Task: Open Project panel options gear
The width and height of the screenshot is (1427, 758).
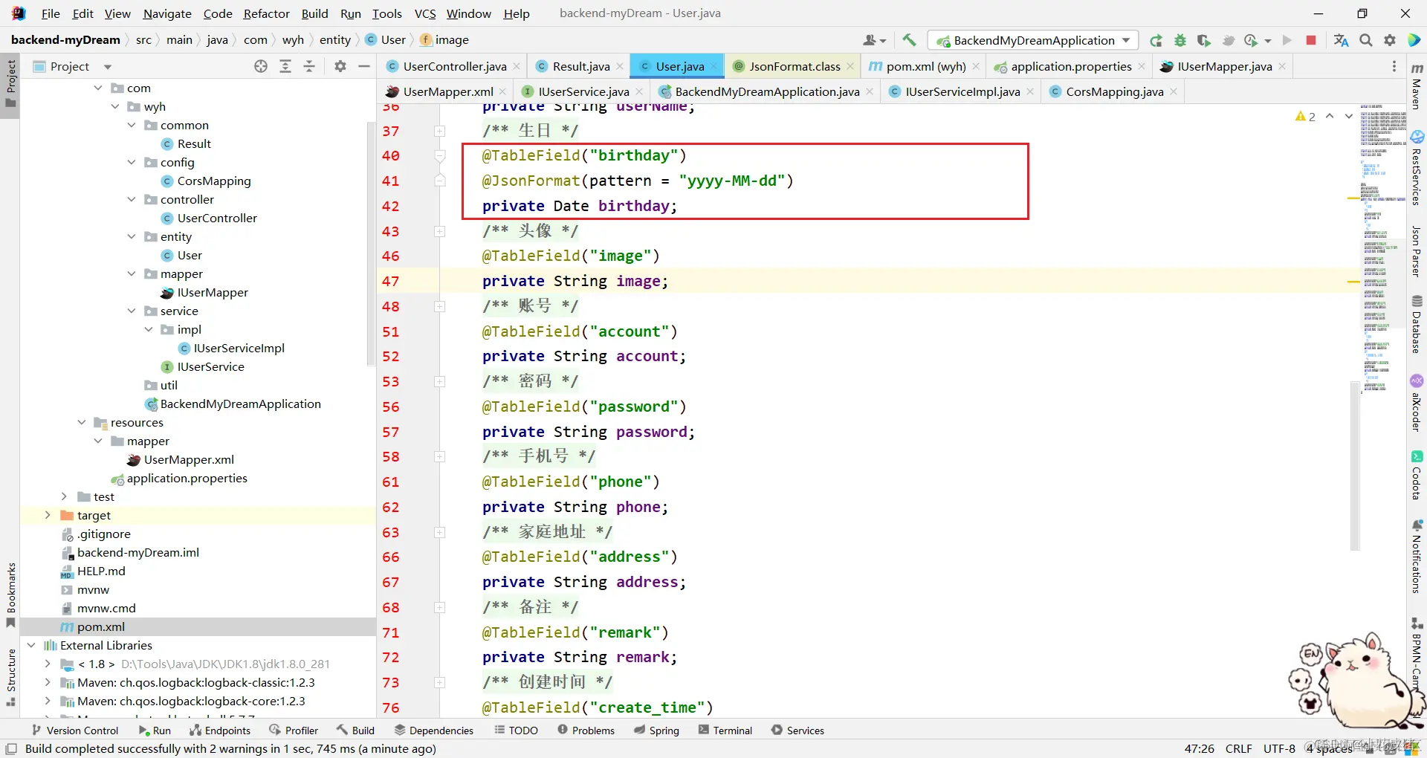Action: pos(340,66)
